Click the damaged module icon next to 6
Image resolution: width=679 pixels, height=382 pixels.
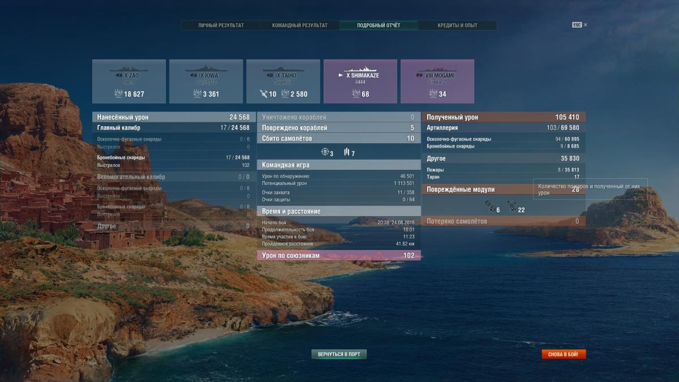[x=489, y=205]
